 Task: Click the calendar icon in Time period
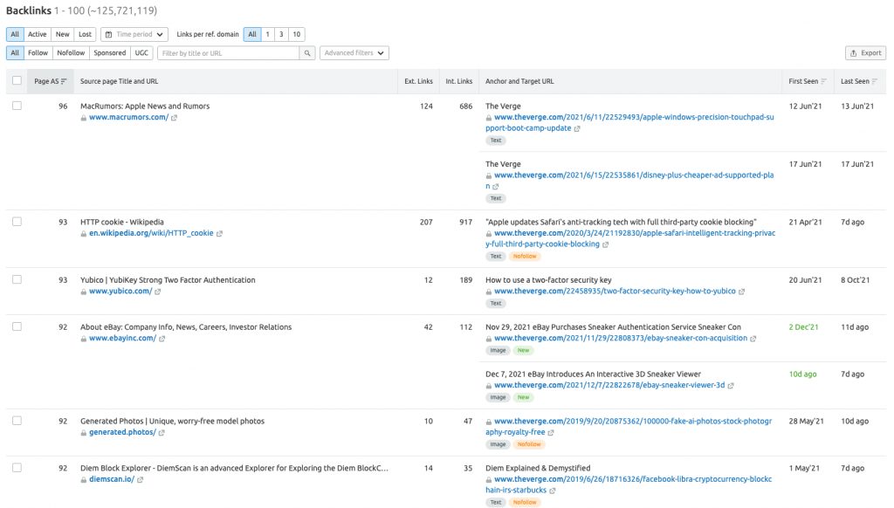pyautogui.click(x=109, y=35)
